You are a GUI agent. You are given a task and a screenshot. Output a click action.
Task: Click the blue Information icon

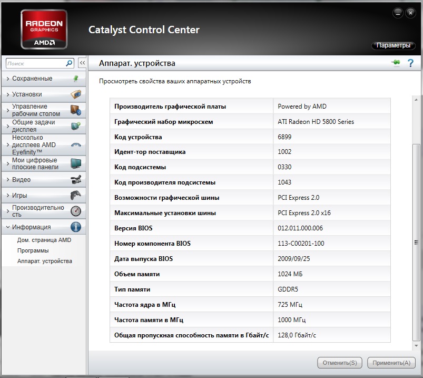(x=76, y=227)
